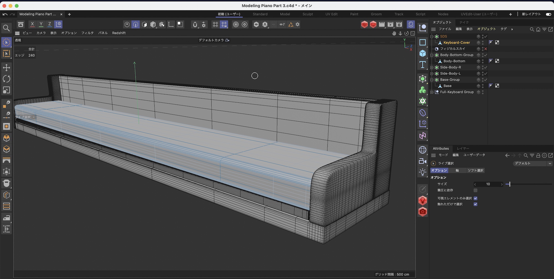Toggle 可視エレメントのみ選択 checkbox
The image size is (554, 279).
[475, 198]
